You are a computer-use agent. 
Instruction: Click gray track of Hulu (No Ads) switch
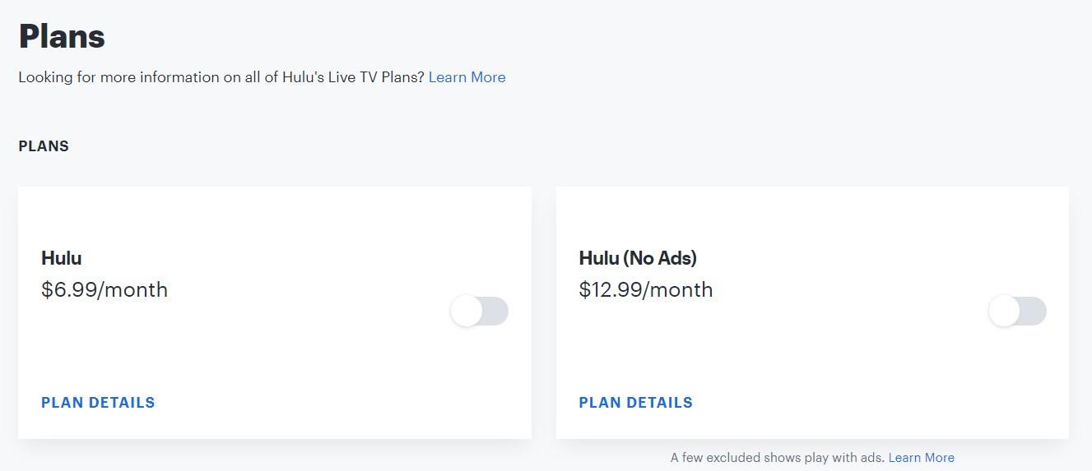pyautogui.click(x=1034, y=312)
